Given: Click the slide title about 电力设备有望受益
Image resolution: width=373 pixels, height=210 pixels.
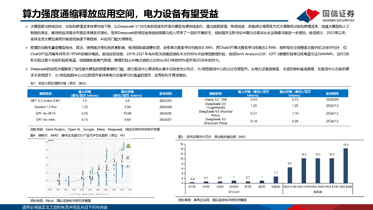Looking at the screenshot, I should [120, 14].
